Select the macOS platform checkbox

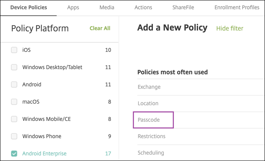[x=14, y=102]
